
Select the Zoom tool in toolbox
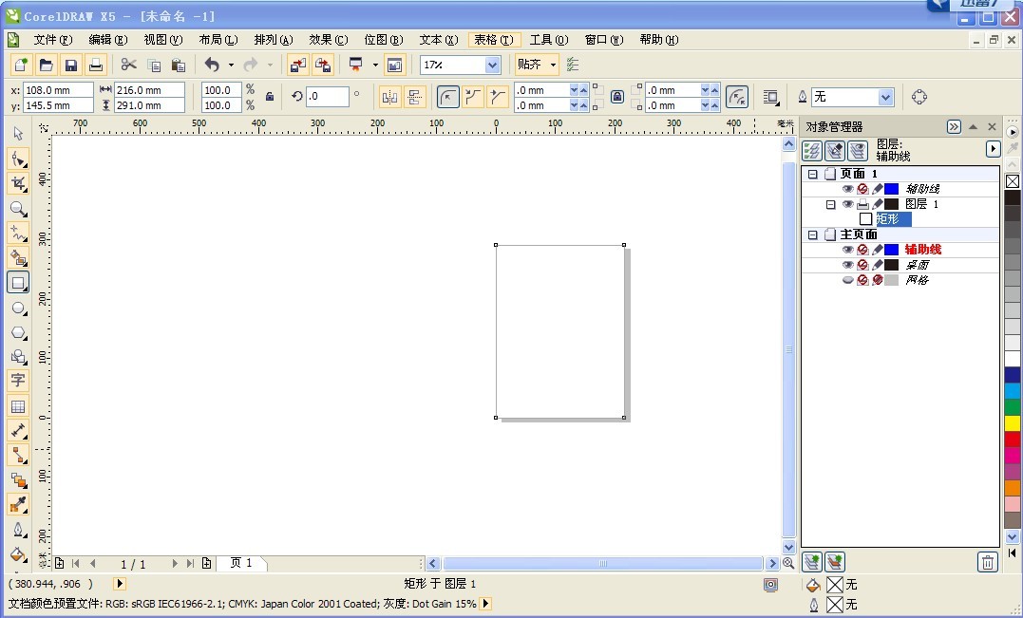(18, 209)
